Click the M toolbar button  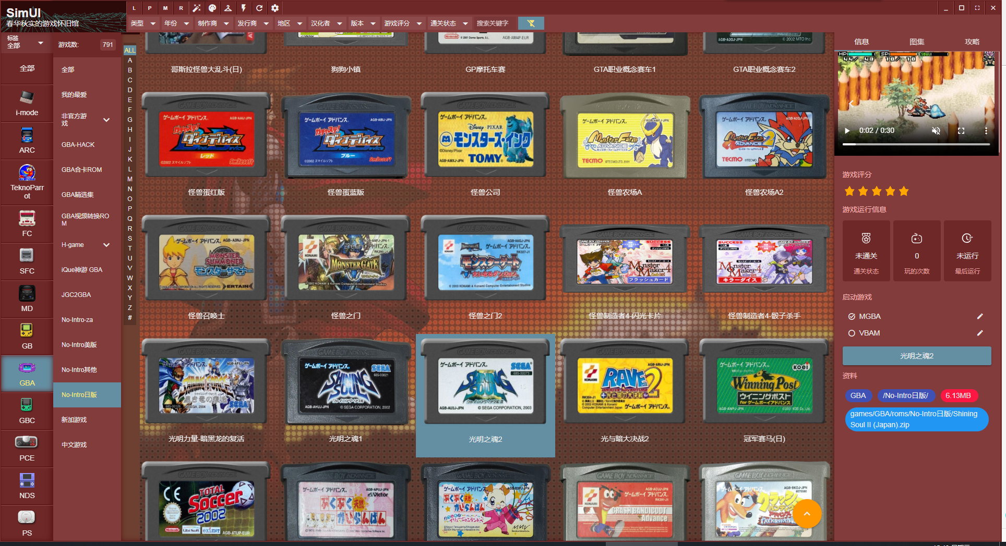pyautogui.click(x=165, y=8)
